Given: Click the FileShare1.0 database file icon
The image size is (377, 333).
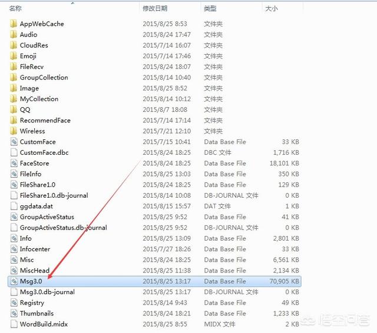Looking at the screenshot, I should coord(14,185).
